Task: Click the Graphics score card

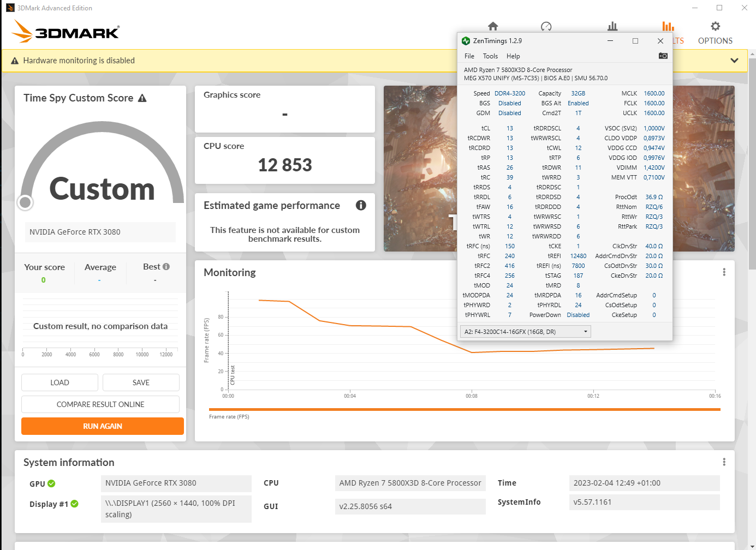Action: 285,109
